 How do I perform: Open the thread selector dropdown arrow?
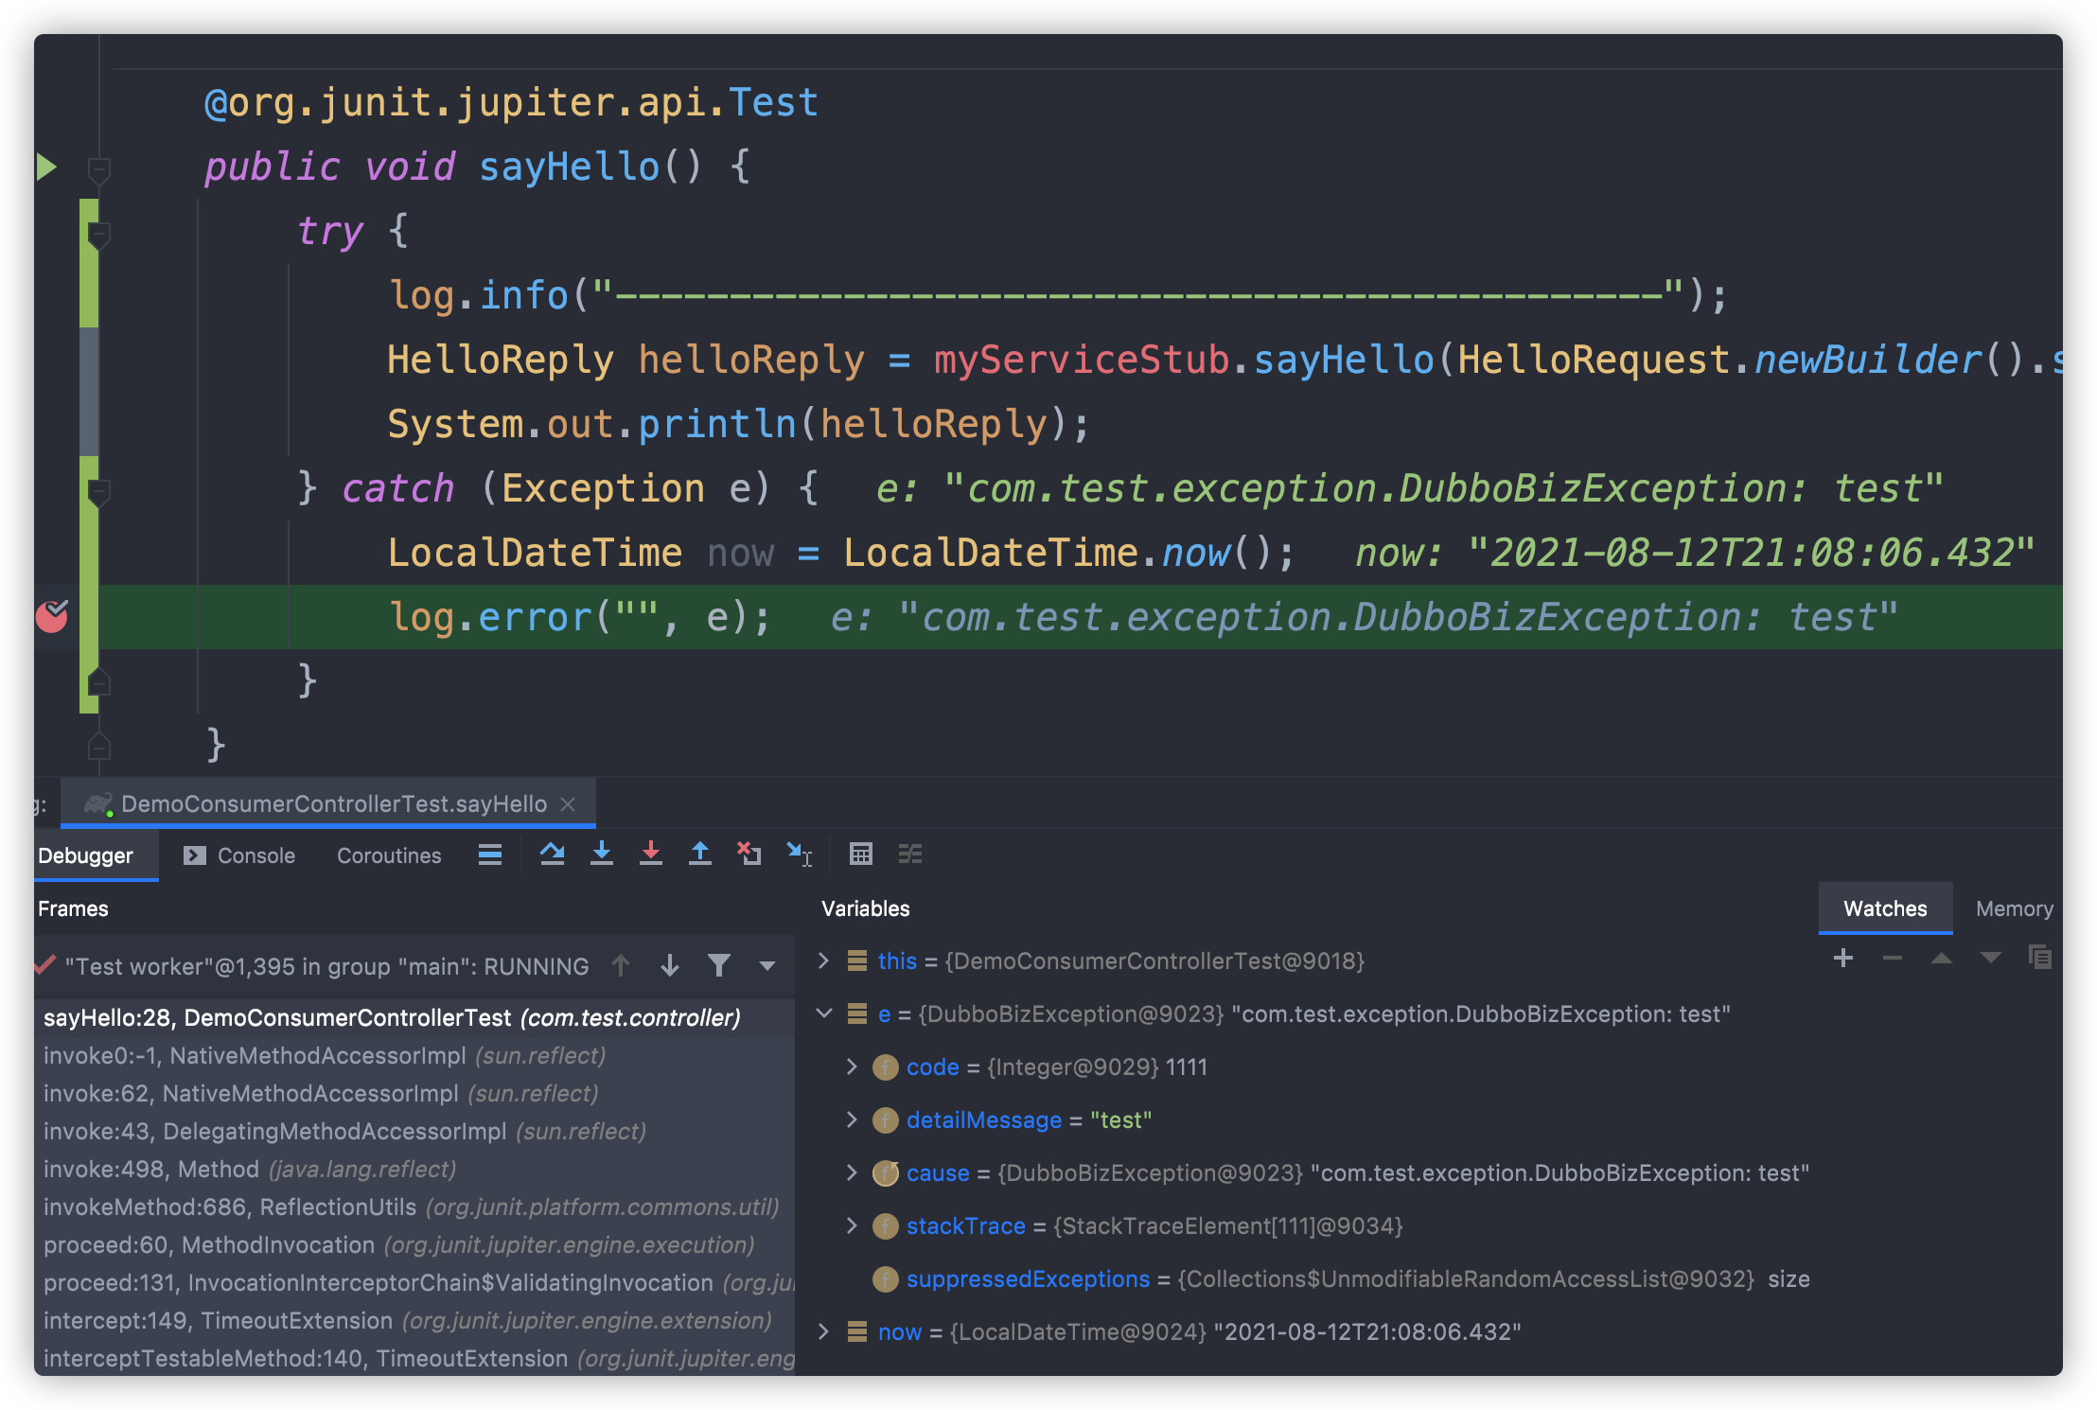(767, 966)
